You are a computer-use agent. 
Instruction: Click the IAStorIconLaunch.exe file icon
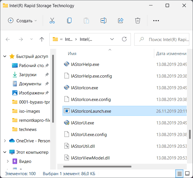(67, 111)
